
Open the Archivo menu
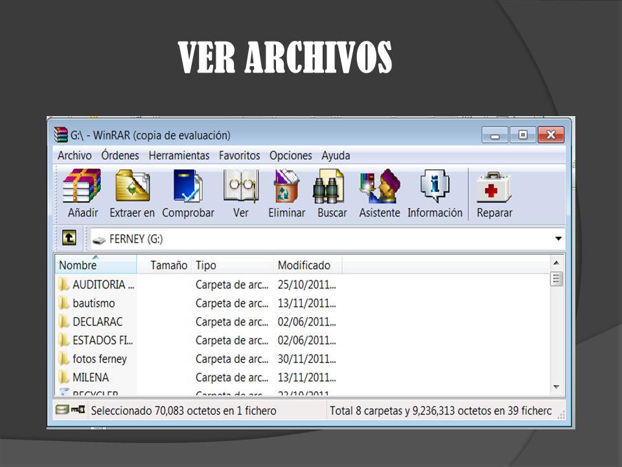click(x=75, y=155)
